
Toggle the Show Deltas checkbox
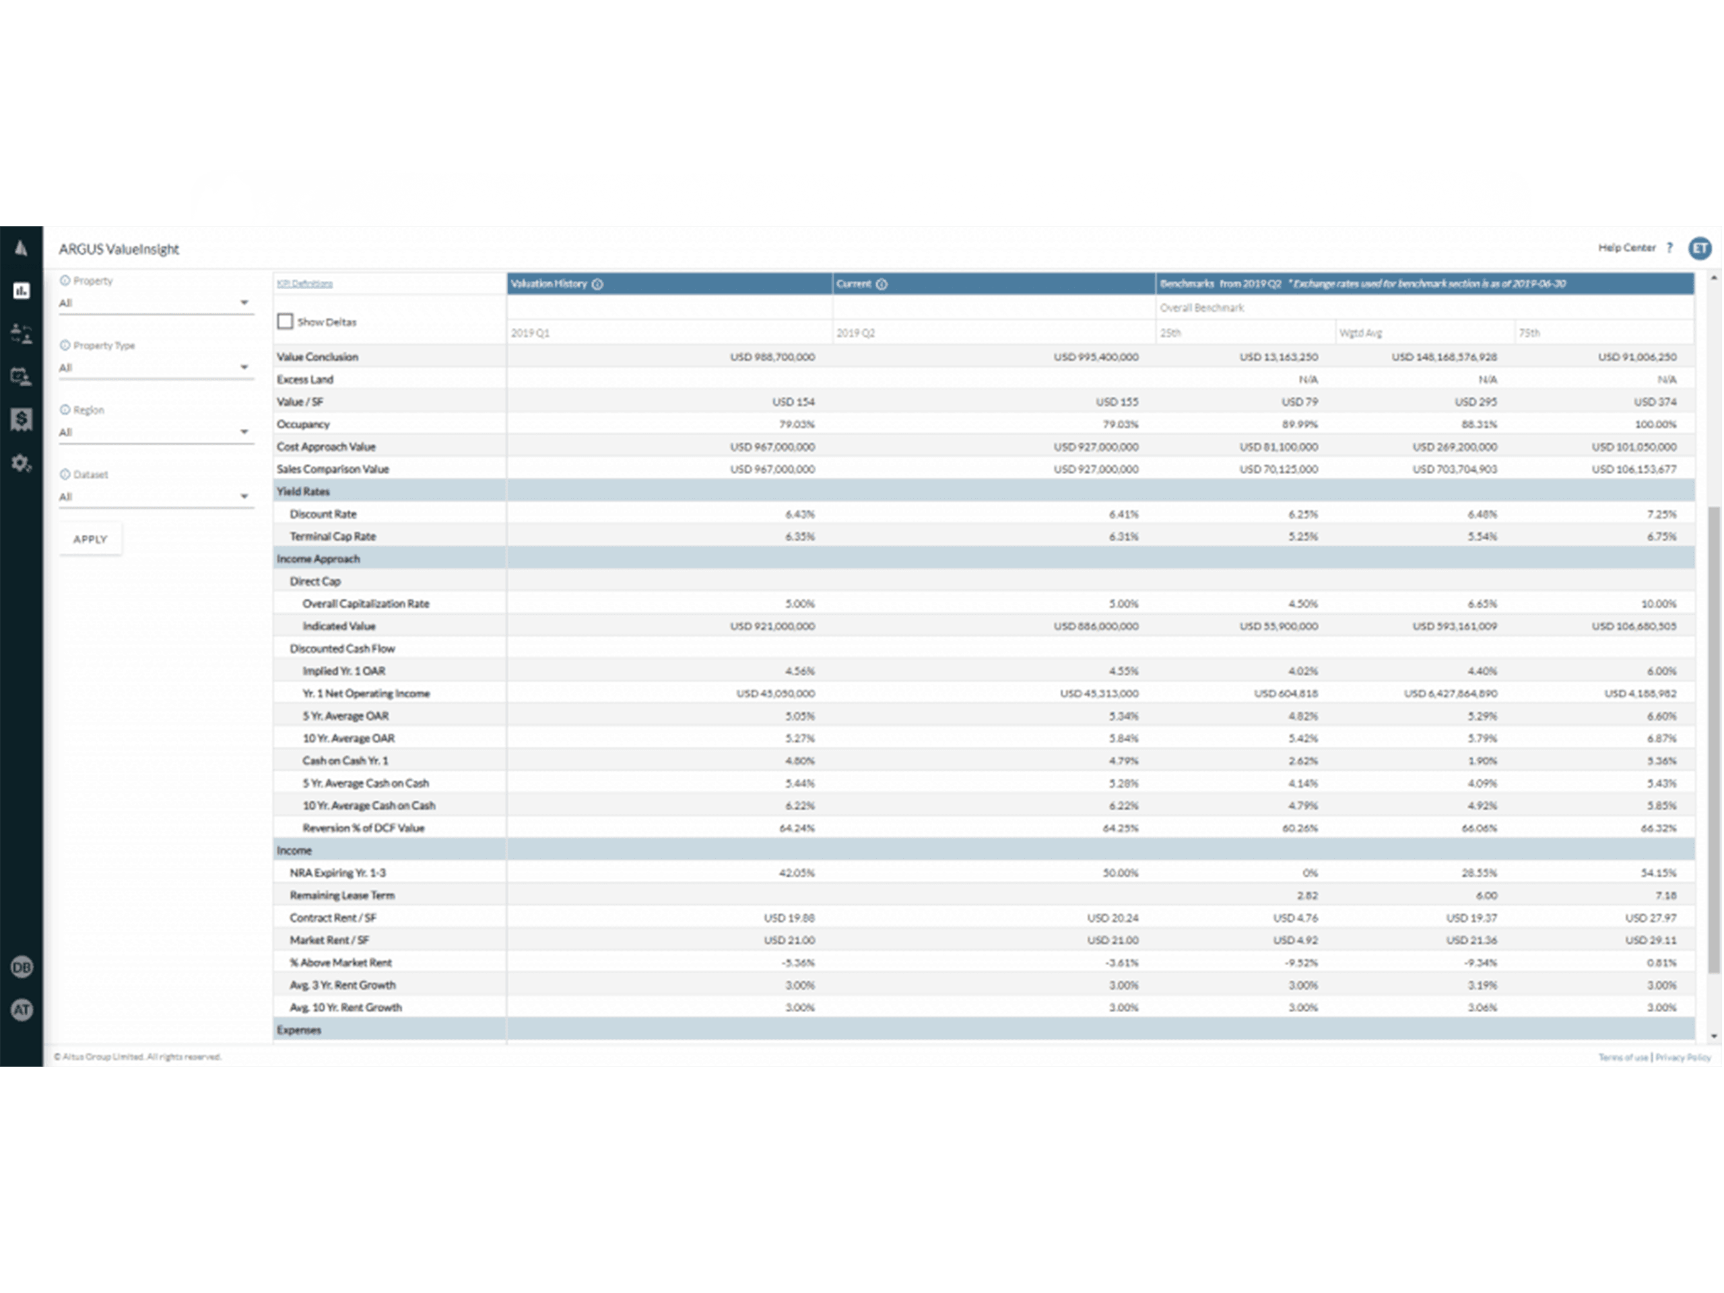(x=286, y=322)
